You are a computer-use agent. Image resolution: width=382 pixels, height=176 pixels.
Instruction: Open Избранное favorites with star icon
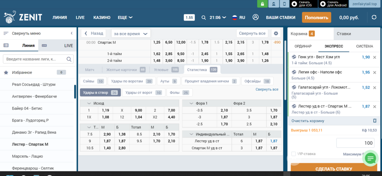(37, 72)
